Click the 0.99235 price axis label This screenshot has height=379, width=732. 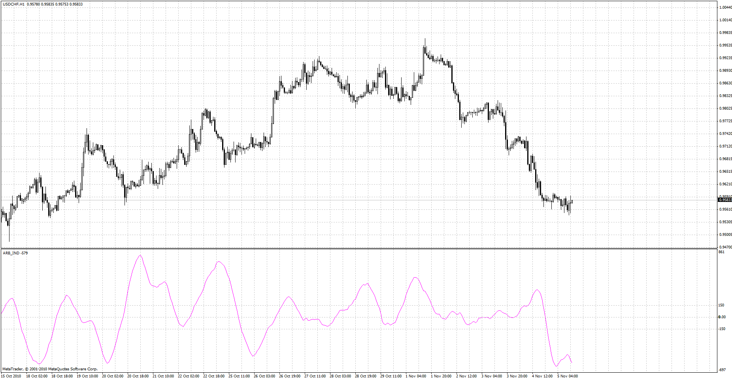point(726,58)
